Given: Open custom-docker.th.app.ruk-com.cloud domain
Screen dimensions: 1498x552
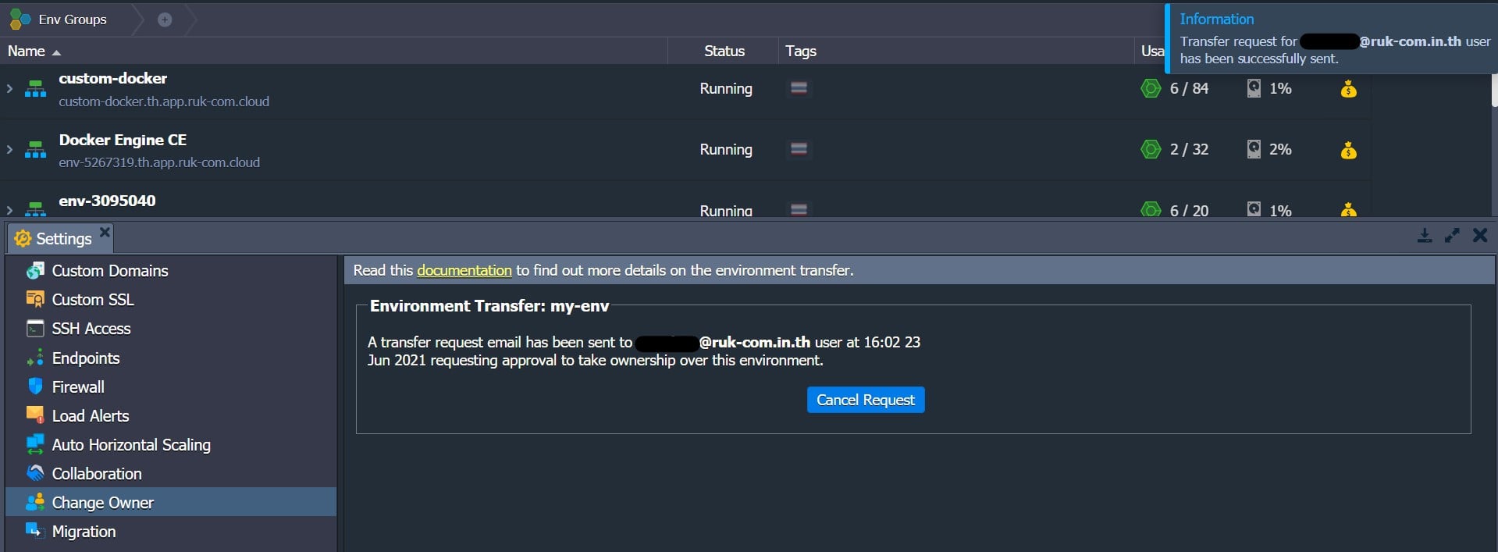Looking at the screenshot, I should [x=164, y=101].
